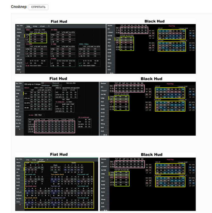Open the third Fiat Hud LC-pot screenshot
This screenshot has width=212, height=213.
(57, 184)
